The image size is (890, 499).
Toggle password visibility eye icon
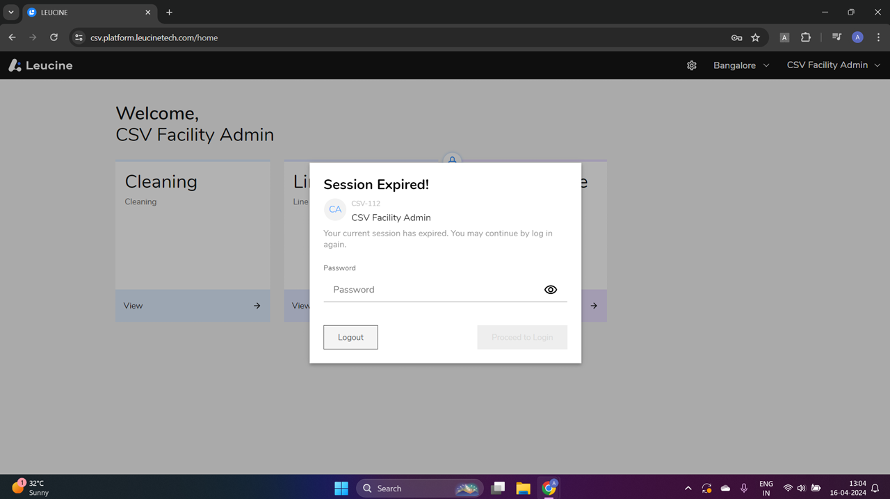[x=550, y=290]
